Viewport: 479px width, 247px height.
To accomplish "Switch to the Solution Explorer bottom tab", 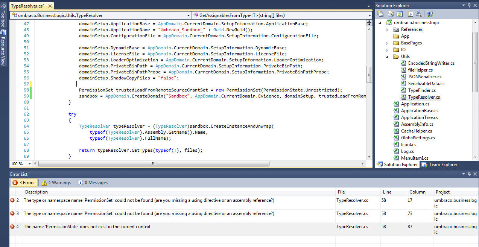I will [x=397, y=165].
